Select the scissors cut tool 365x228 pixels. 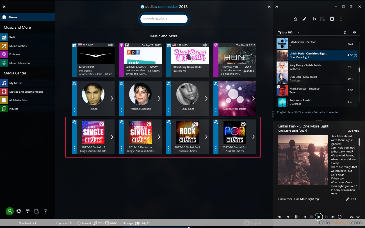click(314, 19)
